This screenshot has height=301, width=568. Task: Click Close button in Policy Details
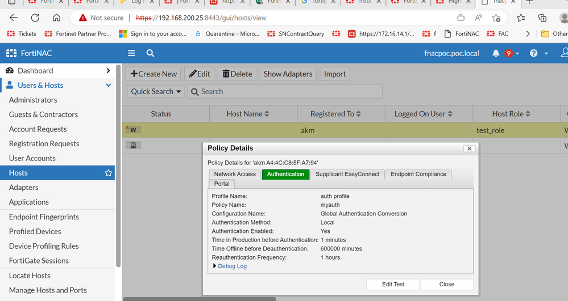tap(447, 285)
